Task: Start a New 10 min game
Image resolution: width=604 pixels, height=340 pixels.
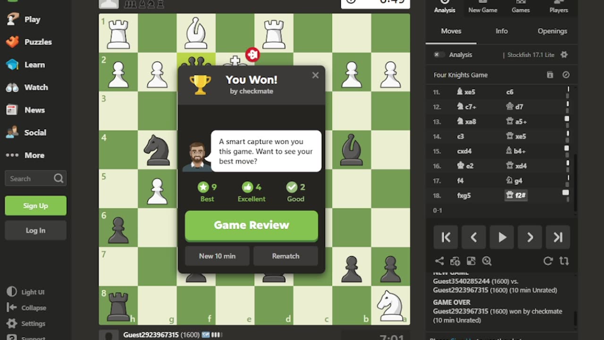Action: click(217, 256)
